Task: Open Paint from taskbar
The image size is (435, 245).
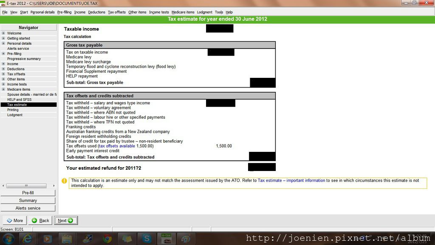Action: (186, 239)
